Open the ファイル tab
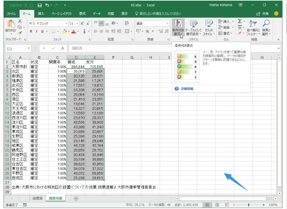The height and width of the screenshot is (209, 287). pos(11,14)
